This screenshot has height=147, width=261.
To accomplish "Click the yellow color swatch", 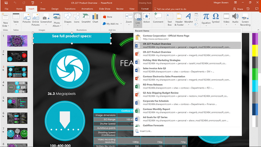I will (x=255, y=50).
